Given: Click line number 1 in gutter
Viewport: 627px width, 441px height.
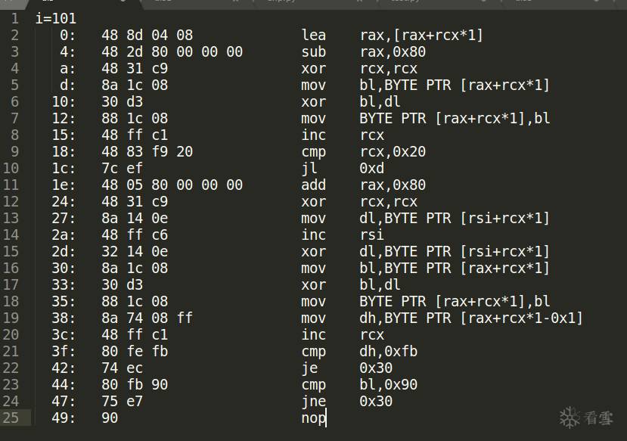Looking at the screenshot, I should pyautogui.click(x=15, y=18).
